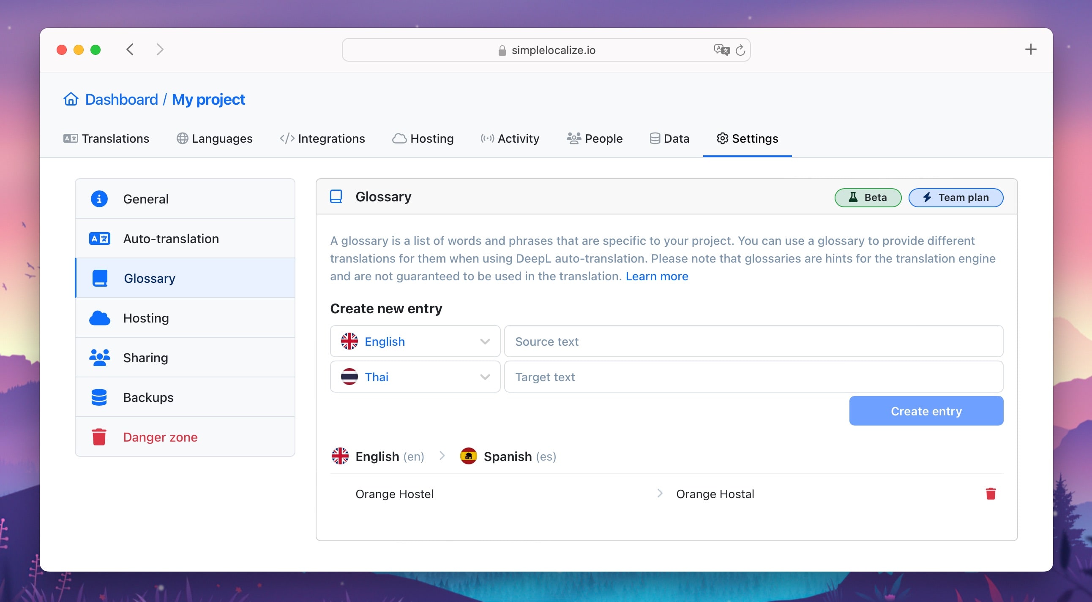Image resolution: width=1092 pixels, height=602 pixels.
Task: Click the Orange Hostal translated term
Action: 715,494
